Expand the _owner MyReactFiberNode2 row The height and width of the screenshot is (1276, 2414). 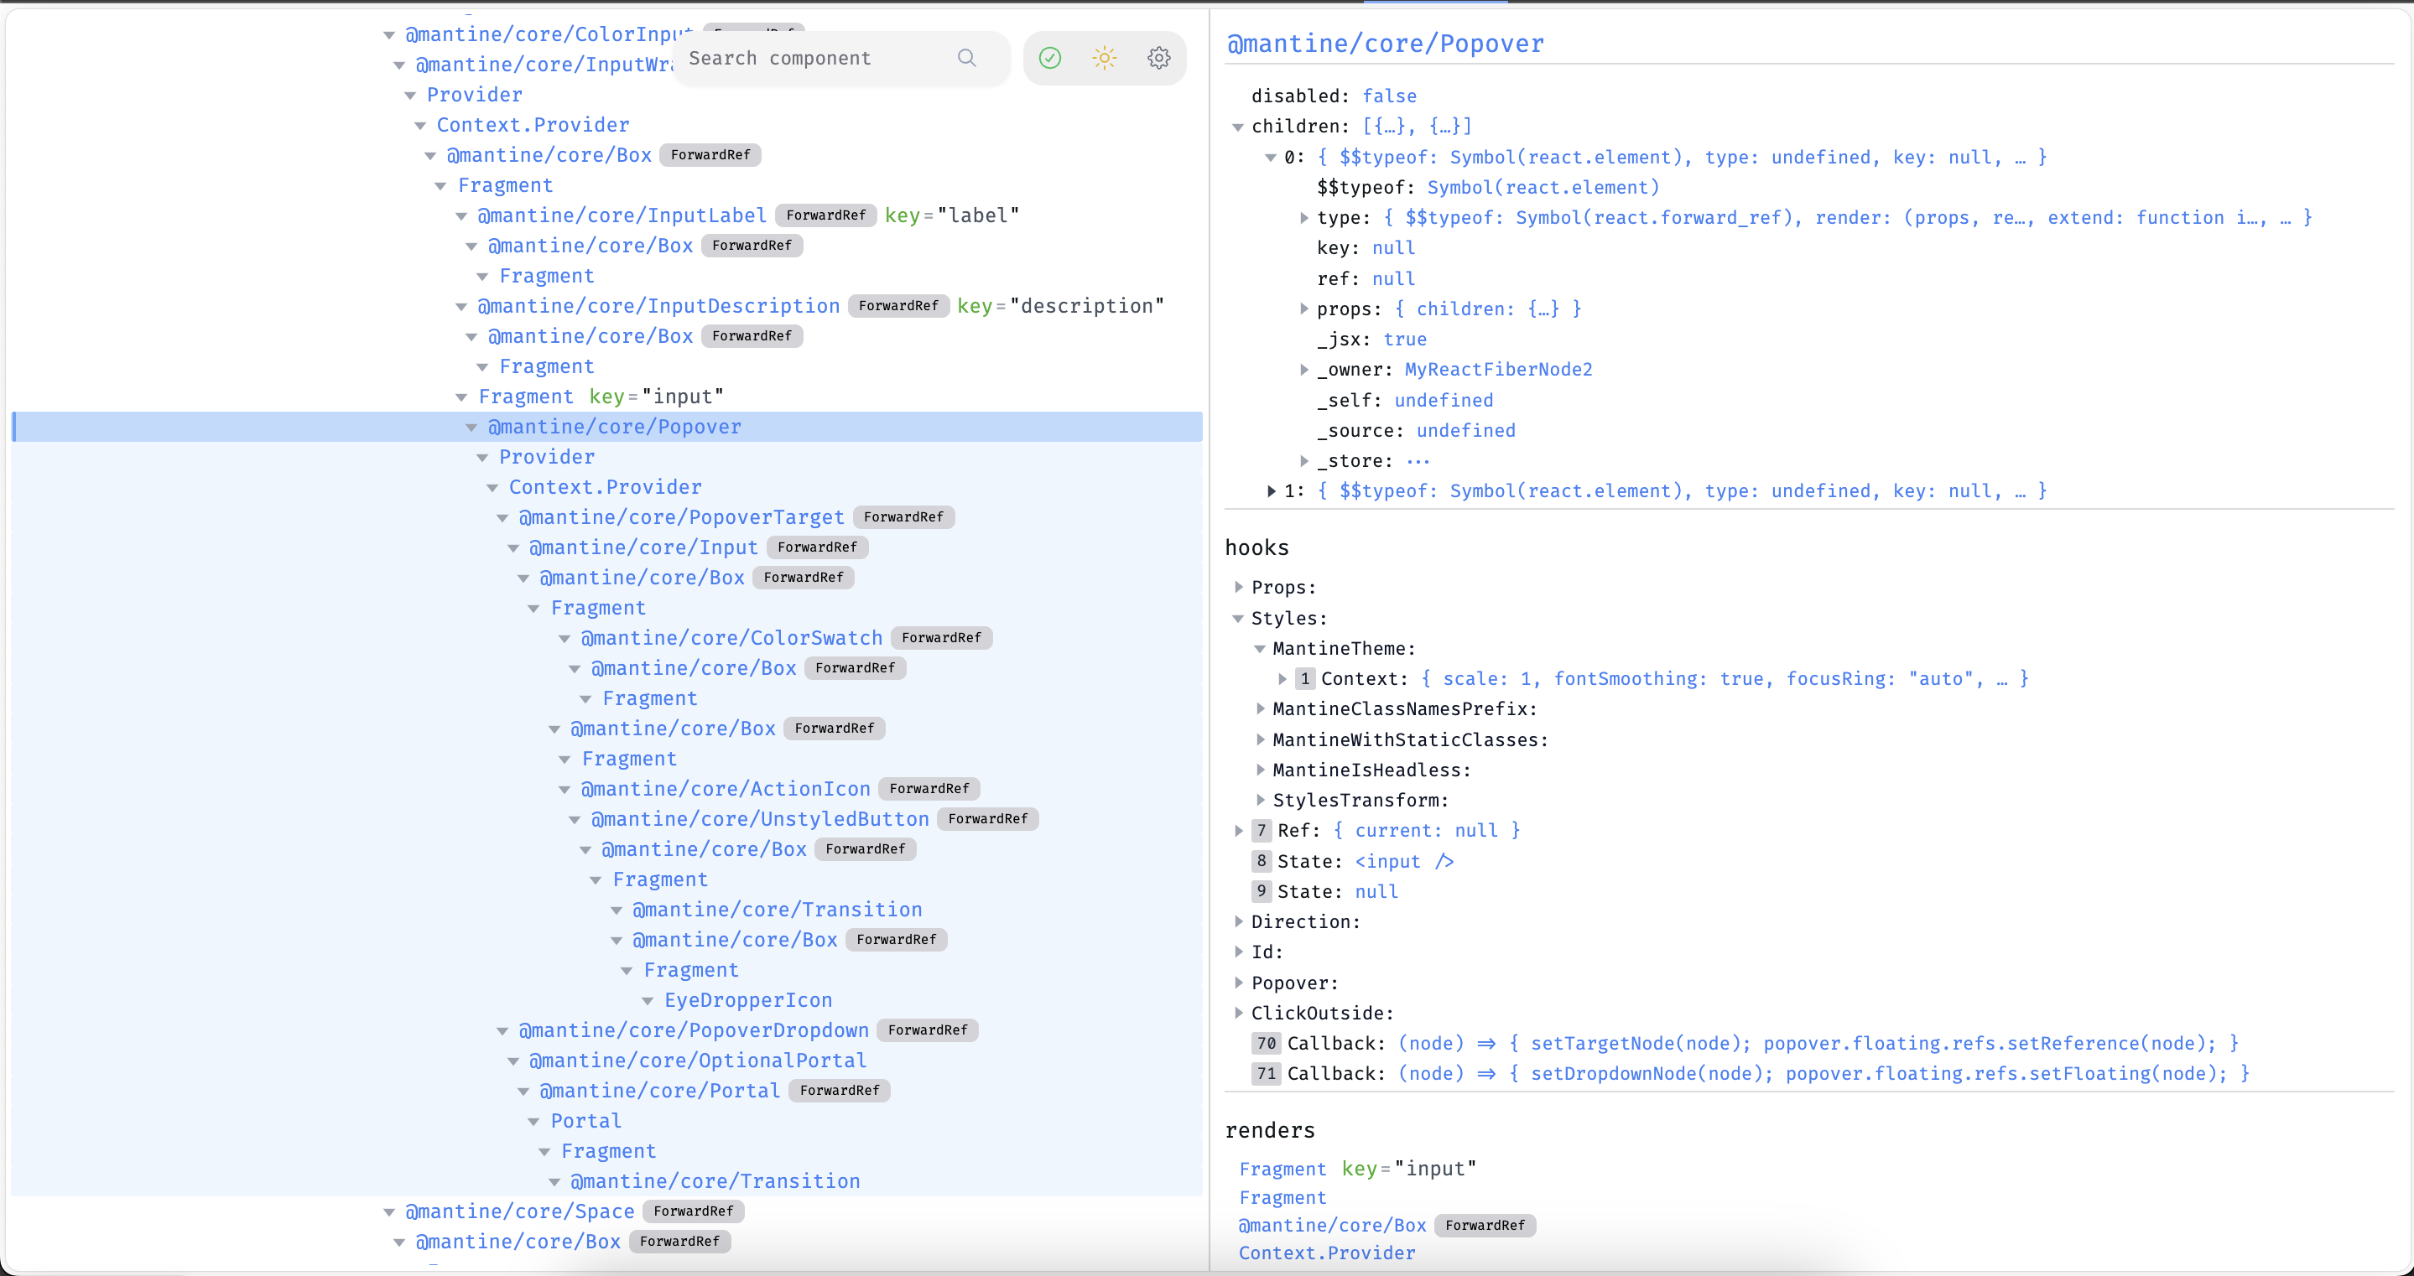tap(1303, 369)
